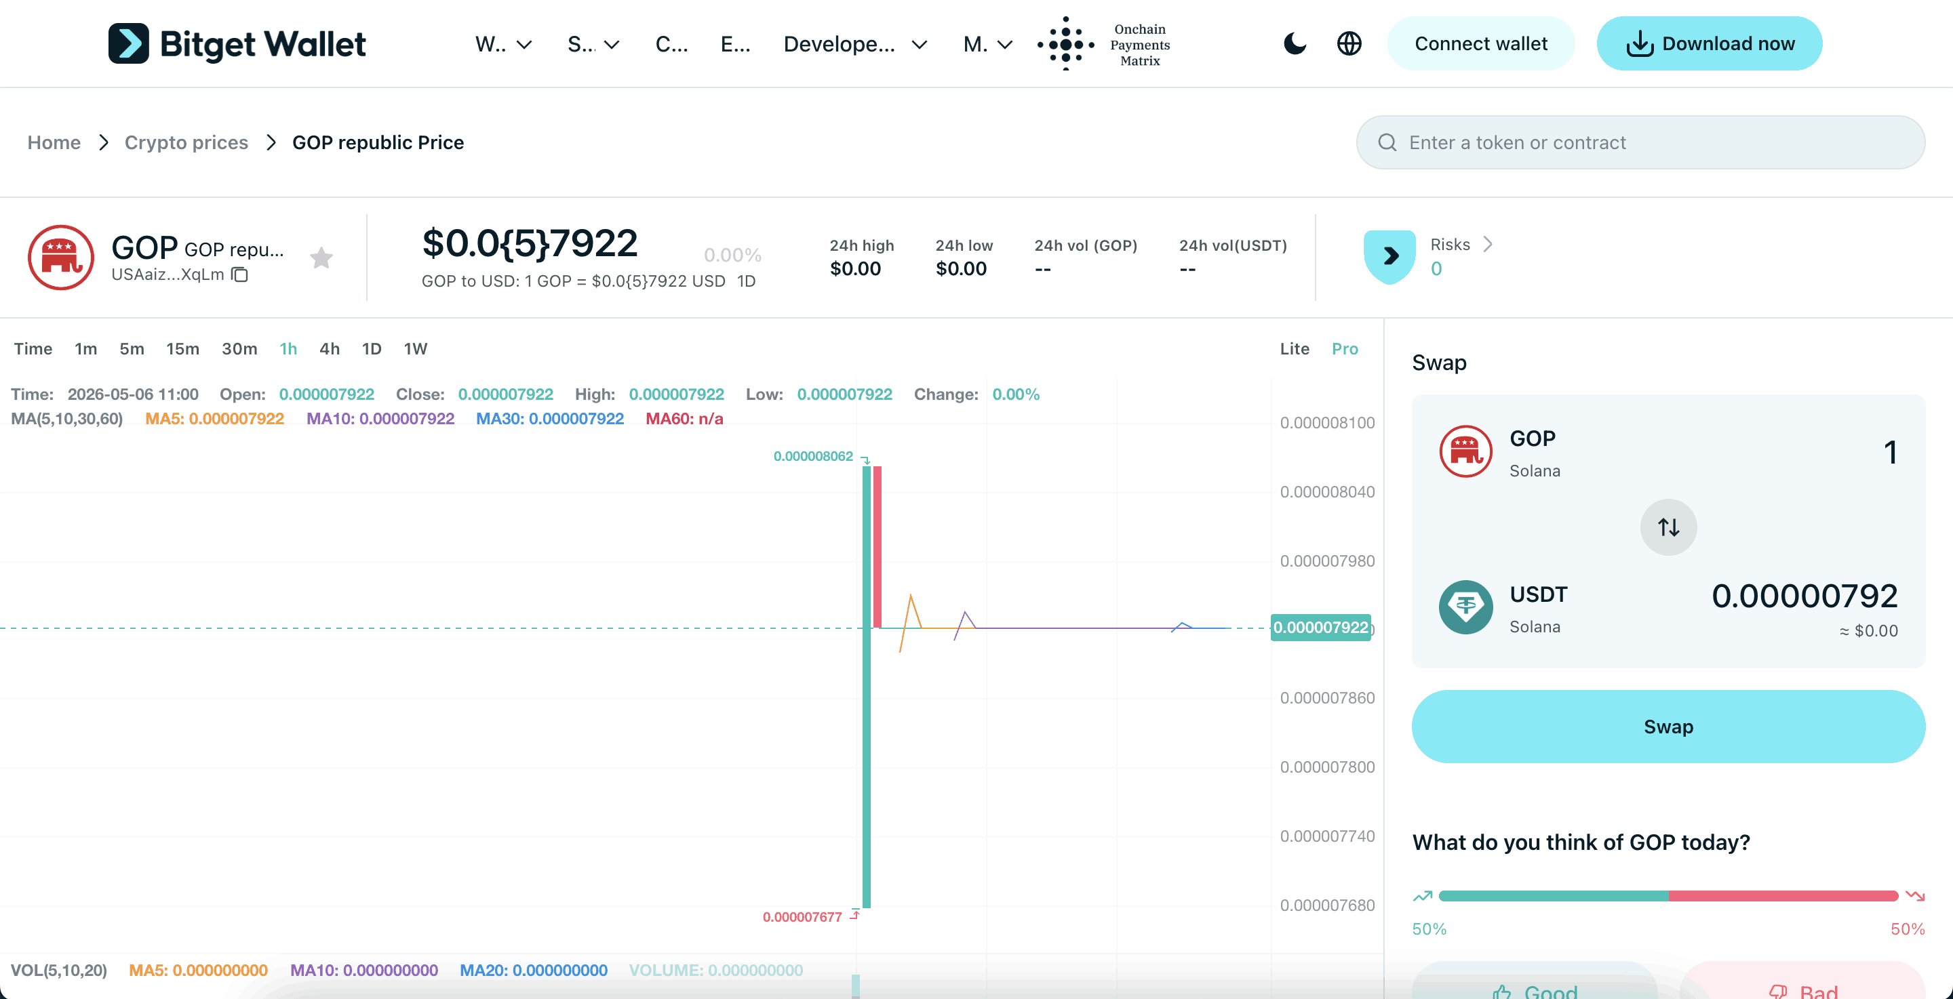Edit the GOP swap amount 1
Viewport: 1953px width, 999px height.
coord(1890,453)
